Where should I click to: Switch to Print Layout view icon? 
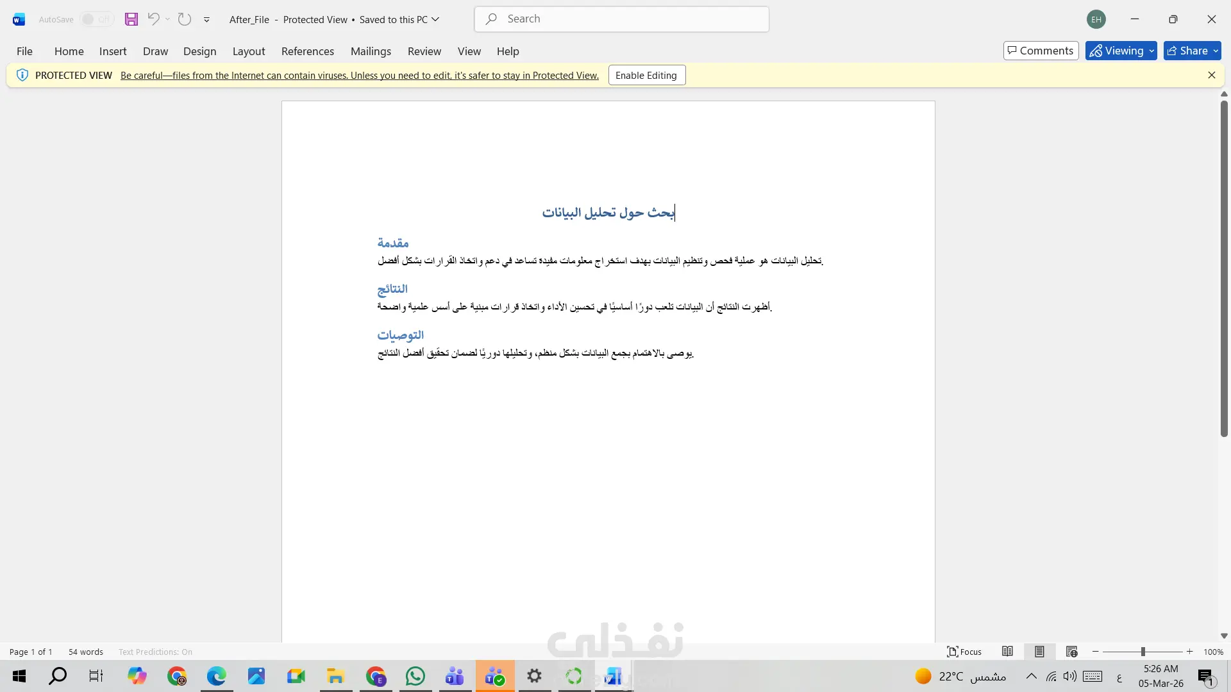click(1039, 652)
